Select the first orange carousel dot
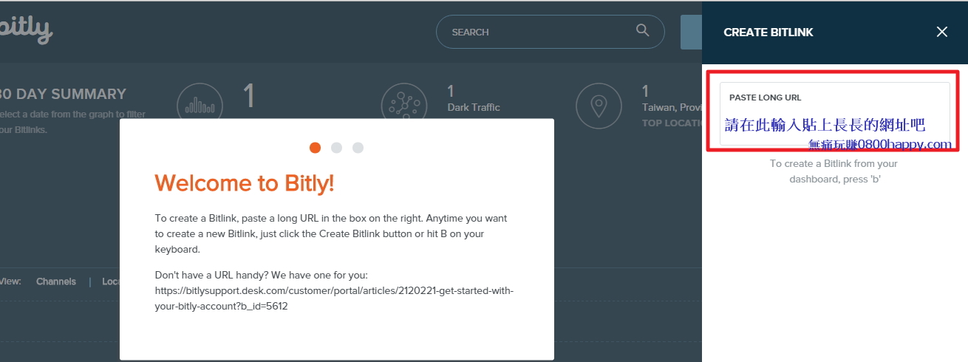Viewport: 968px width, 362px height. (315, 148)
